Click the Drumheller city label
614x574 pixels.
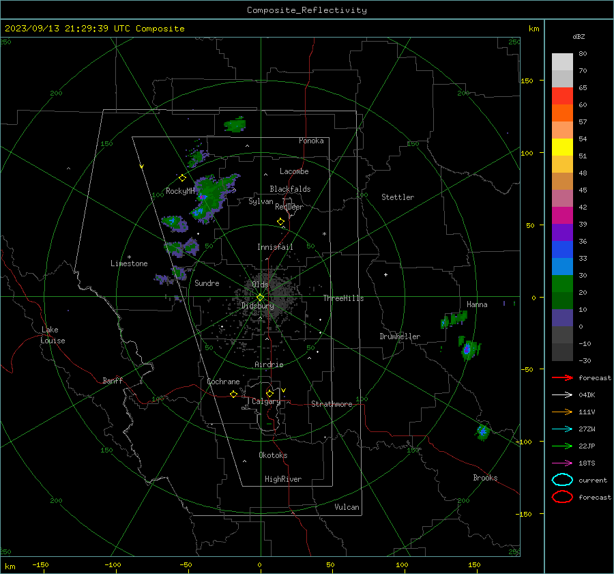400,336
